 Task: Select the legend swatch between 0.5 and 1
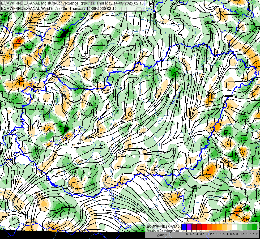tap(245, 227)
